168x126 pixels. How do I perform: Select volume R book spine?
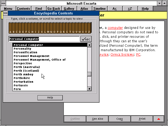pos(64,28)
